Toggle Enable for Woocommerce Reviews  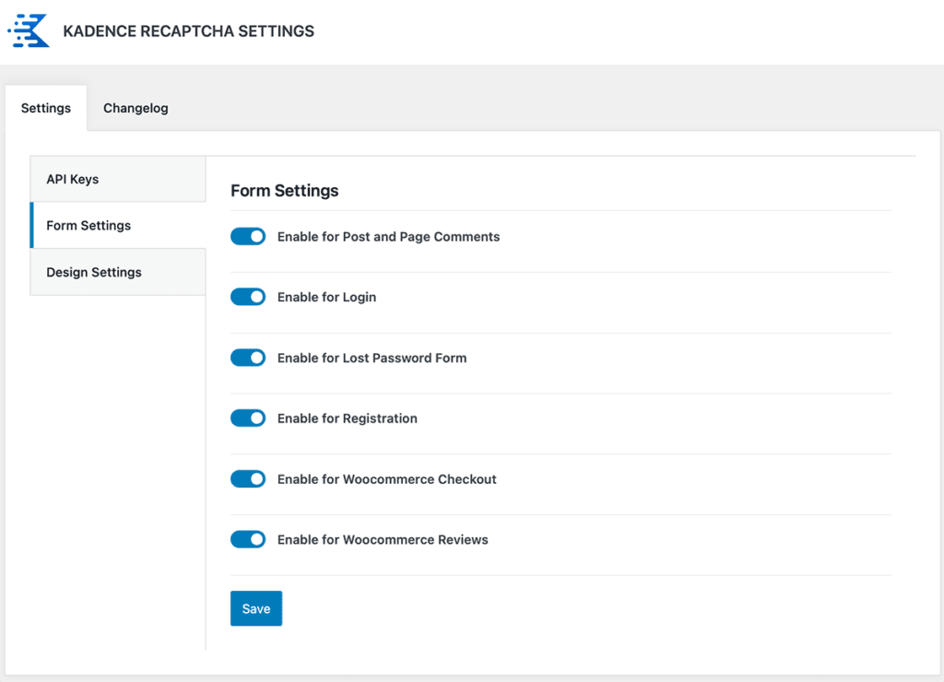click(248, 539)
